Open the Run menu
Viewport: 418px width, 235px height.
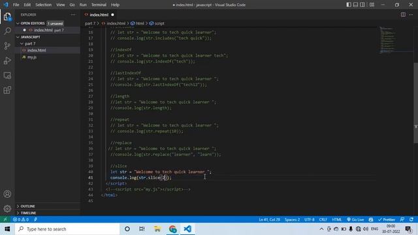coord(83,5)
